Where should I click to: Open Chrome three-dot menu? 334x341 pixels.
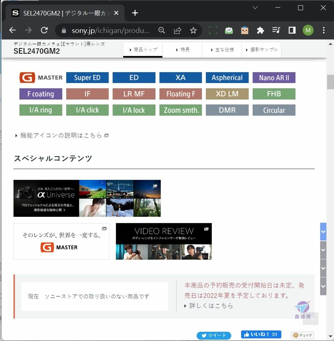click(x=324, y=30)
